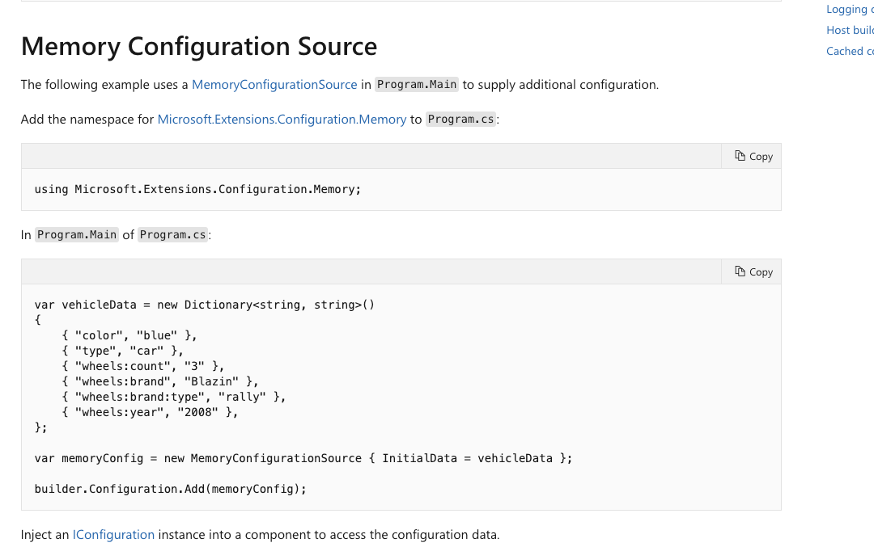The height and width of the screenshot is (547, 874).
Task: Click the copy icon in first code block
Action: coord(740,156)
